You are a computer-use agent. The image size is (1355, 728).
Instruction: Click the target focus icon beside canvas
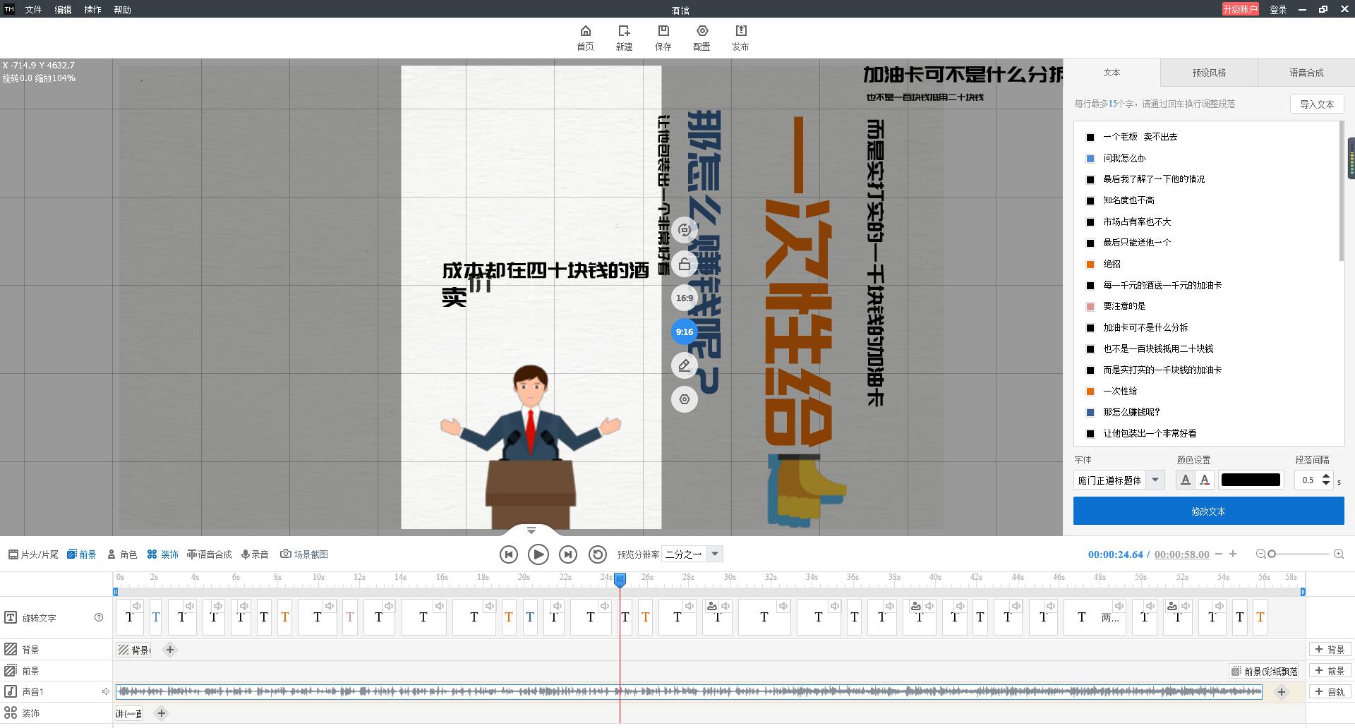pos(685,399)
